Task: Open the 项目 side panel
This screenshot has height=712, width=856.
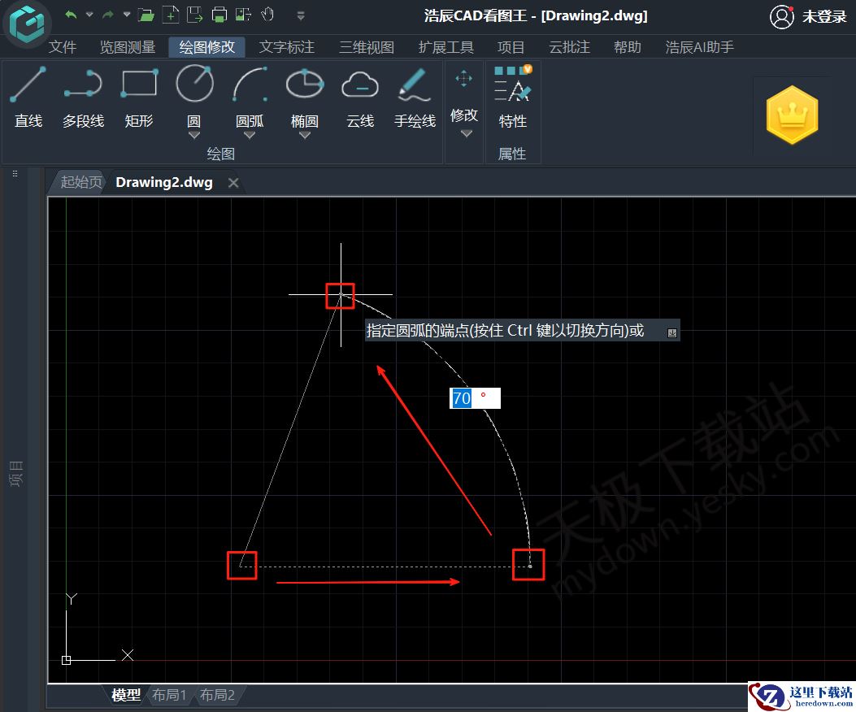Action: click(15, 473)
